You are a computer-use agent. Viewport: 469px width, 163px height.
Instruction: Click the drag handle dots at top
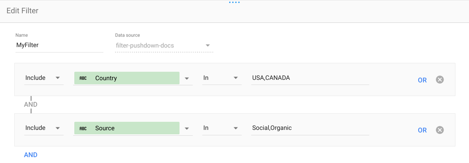coord(234,2)
